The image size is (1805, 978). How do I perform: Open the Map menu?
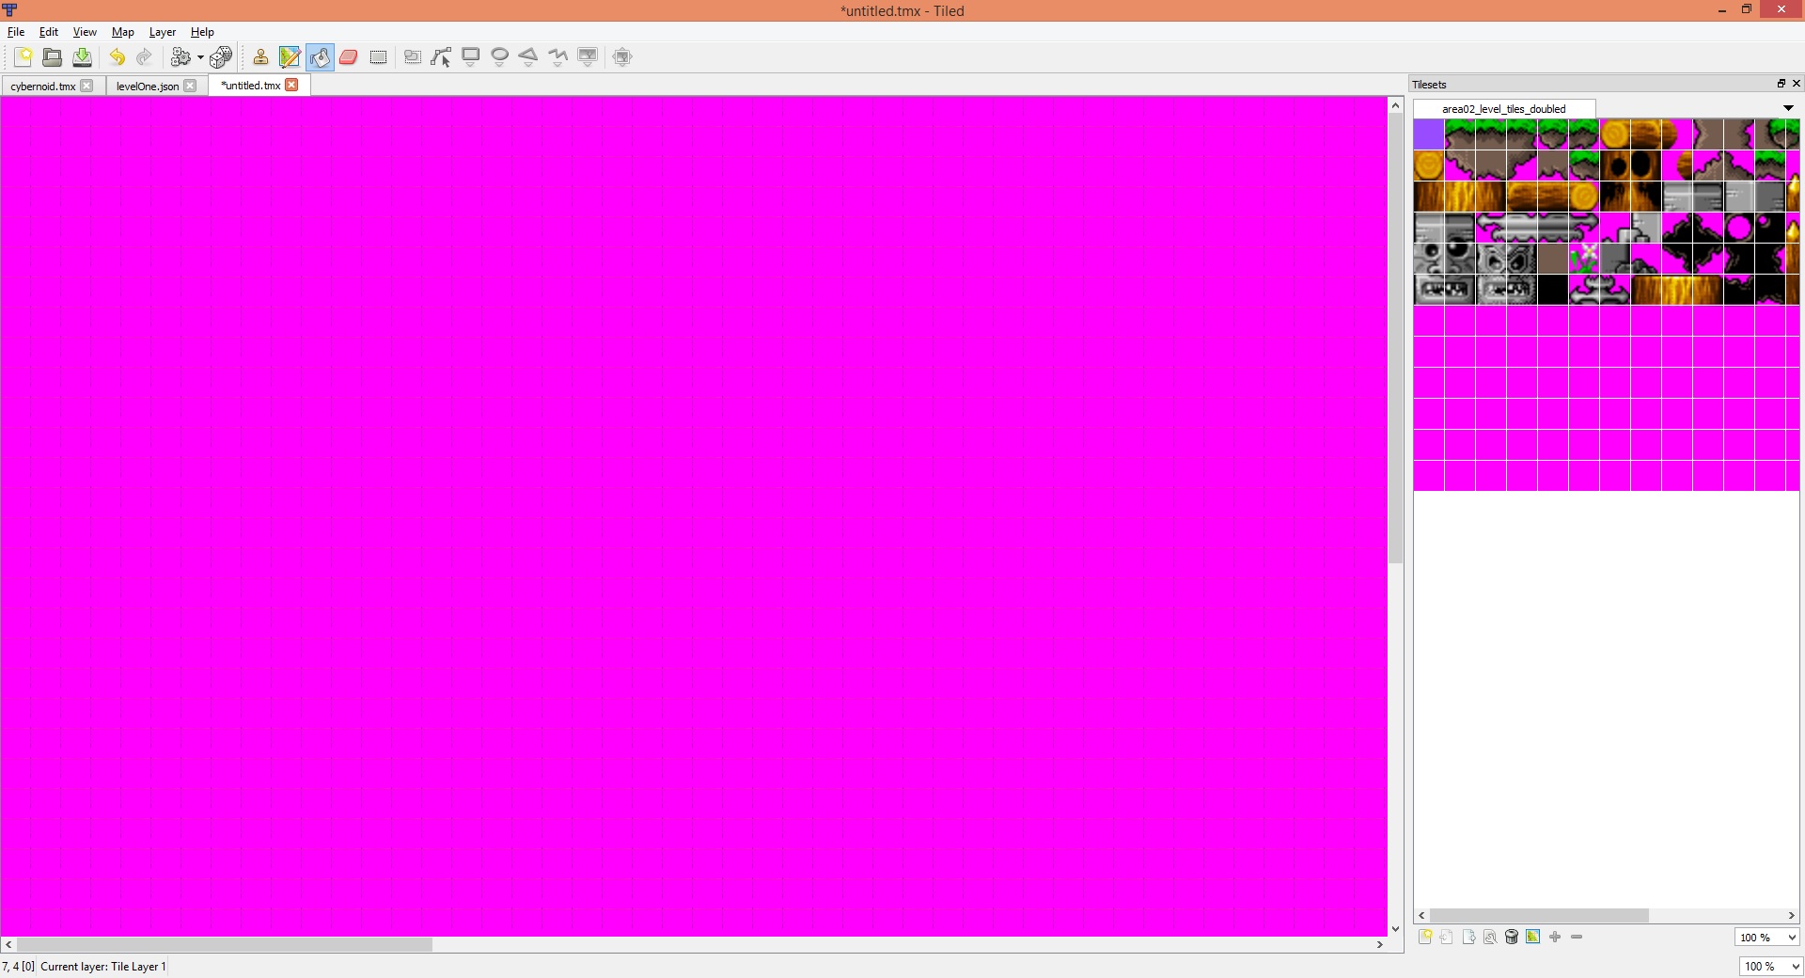click(123, 32)
